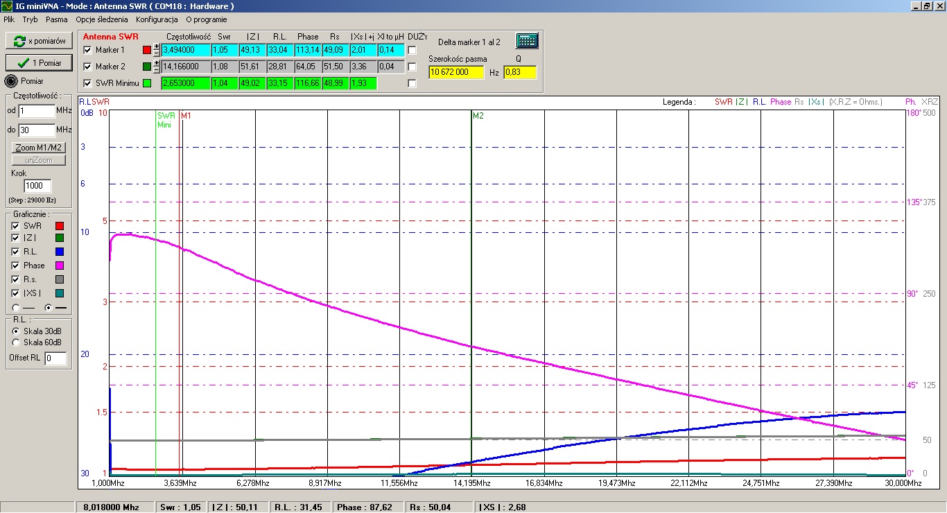This screenshot has height=513, width=947.
Task: Open the Konfiguracja menu
Action: click(x=157, y=19)
